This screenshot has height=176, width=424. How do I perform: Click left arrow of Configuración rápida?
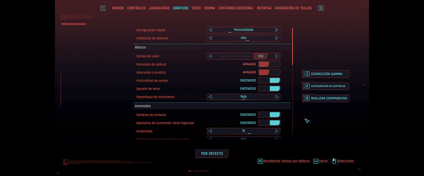coord(210,30)
